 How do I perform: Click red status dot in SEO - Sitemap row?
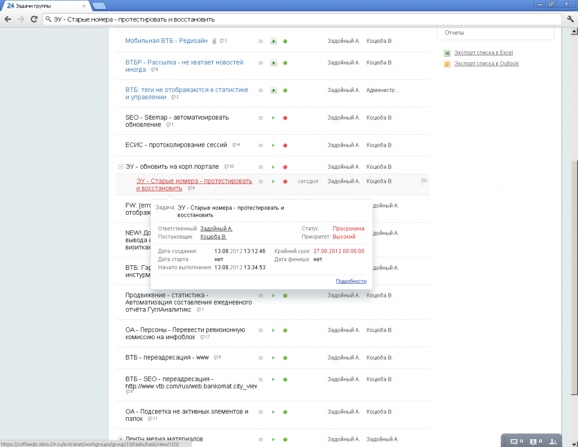point(285,118)
